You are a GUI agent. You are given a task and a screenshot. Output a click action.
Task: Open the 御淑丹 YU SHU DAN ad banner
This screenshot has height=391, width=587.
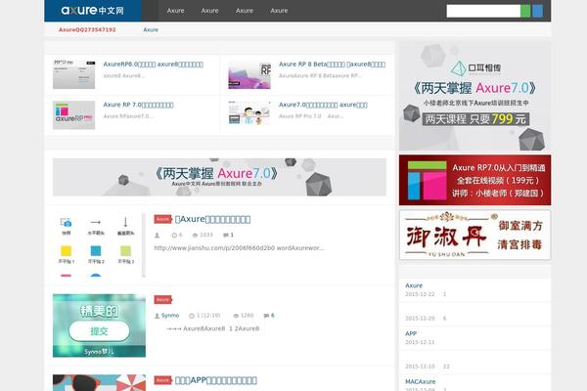(474, 235)
